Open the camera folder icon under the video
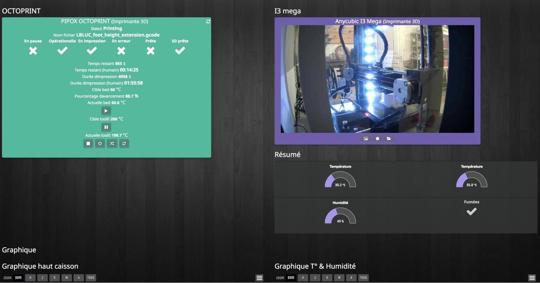Viewport: 540px width, 283px height. pos(389,138)
